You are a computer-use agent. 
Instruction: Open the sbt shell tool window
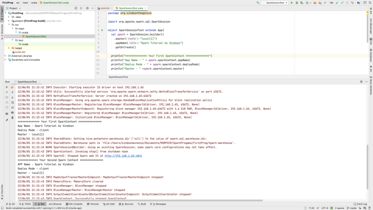109,204
